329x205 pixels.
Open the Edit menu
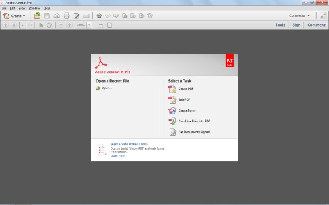(x=12, y=8)
